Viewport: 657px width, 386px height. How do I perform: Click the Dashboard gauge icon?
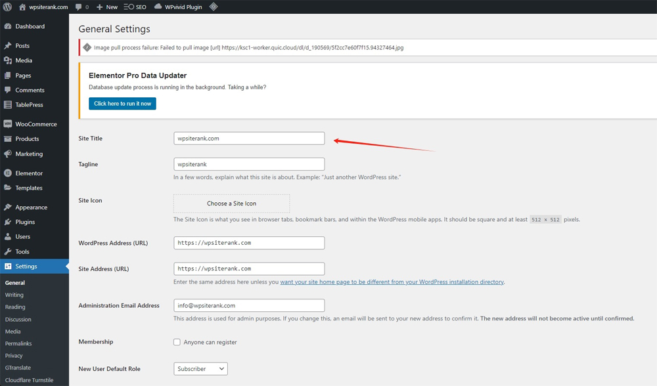tap(7, 26)
